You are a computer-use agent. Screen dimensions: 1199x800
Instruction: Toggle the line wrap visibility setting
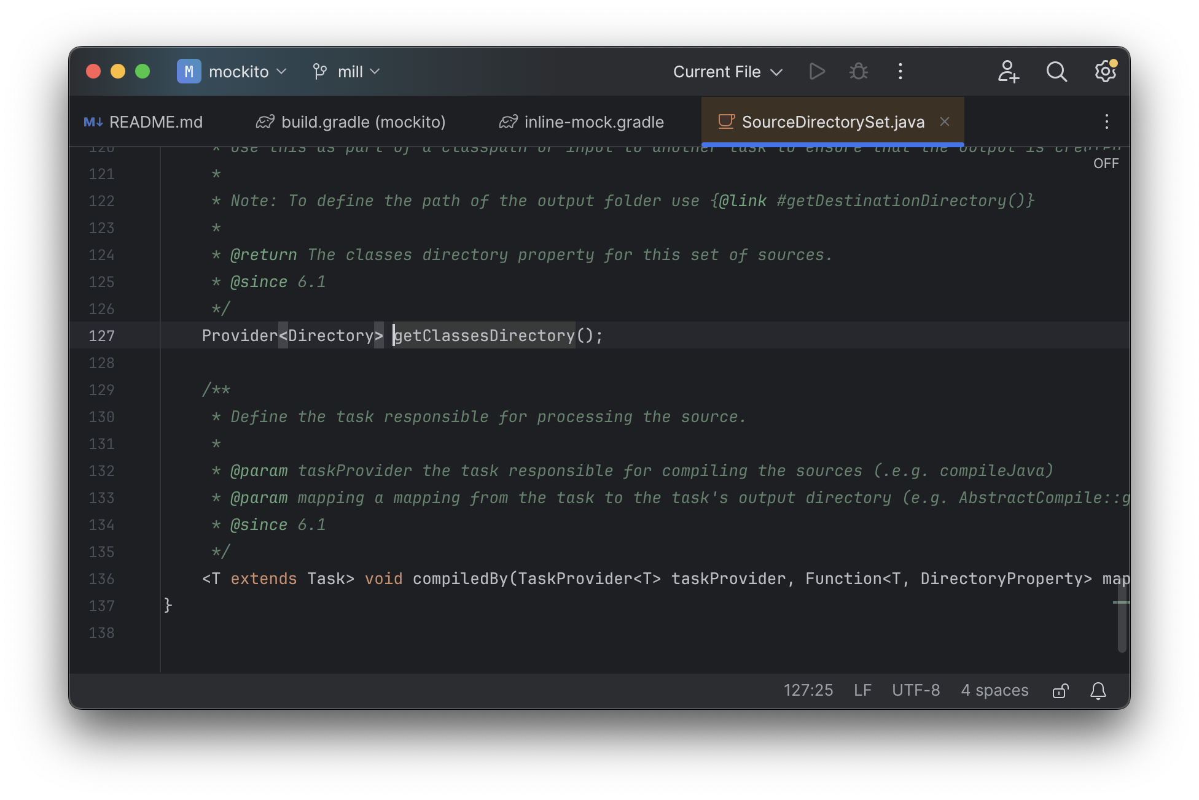[x=1105, y=163]
